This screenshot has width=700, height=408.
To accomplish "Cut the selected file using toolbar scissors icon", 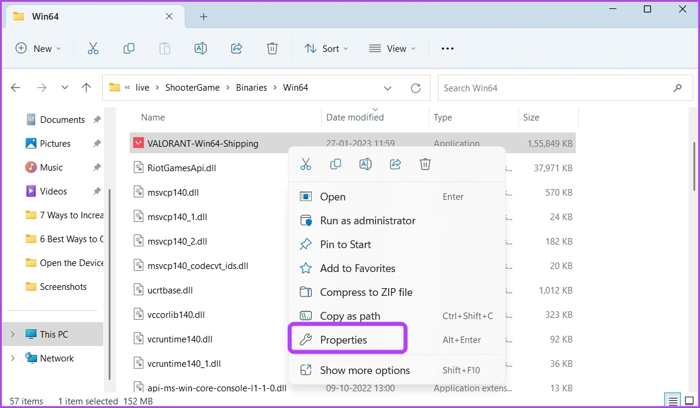I will coord(93,48).
